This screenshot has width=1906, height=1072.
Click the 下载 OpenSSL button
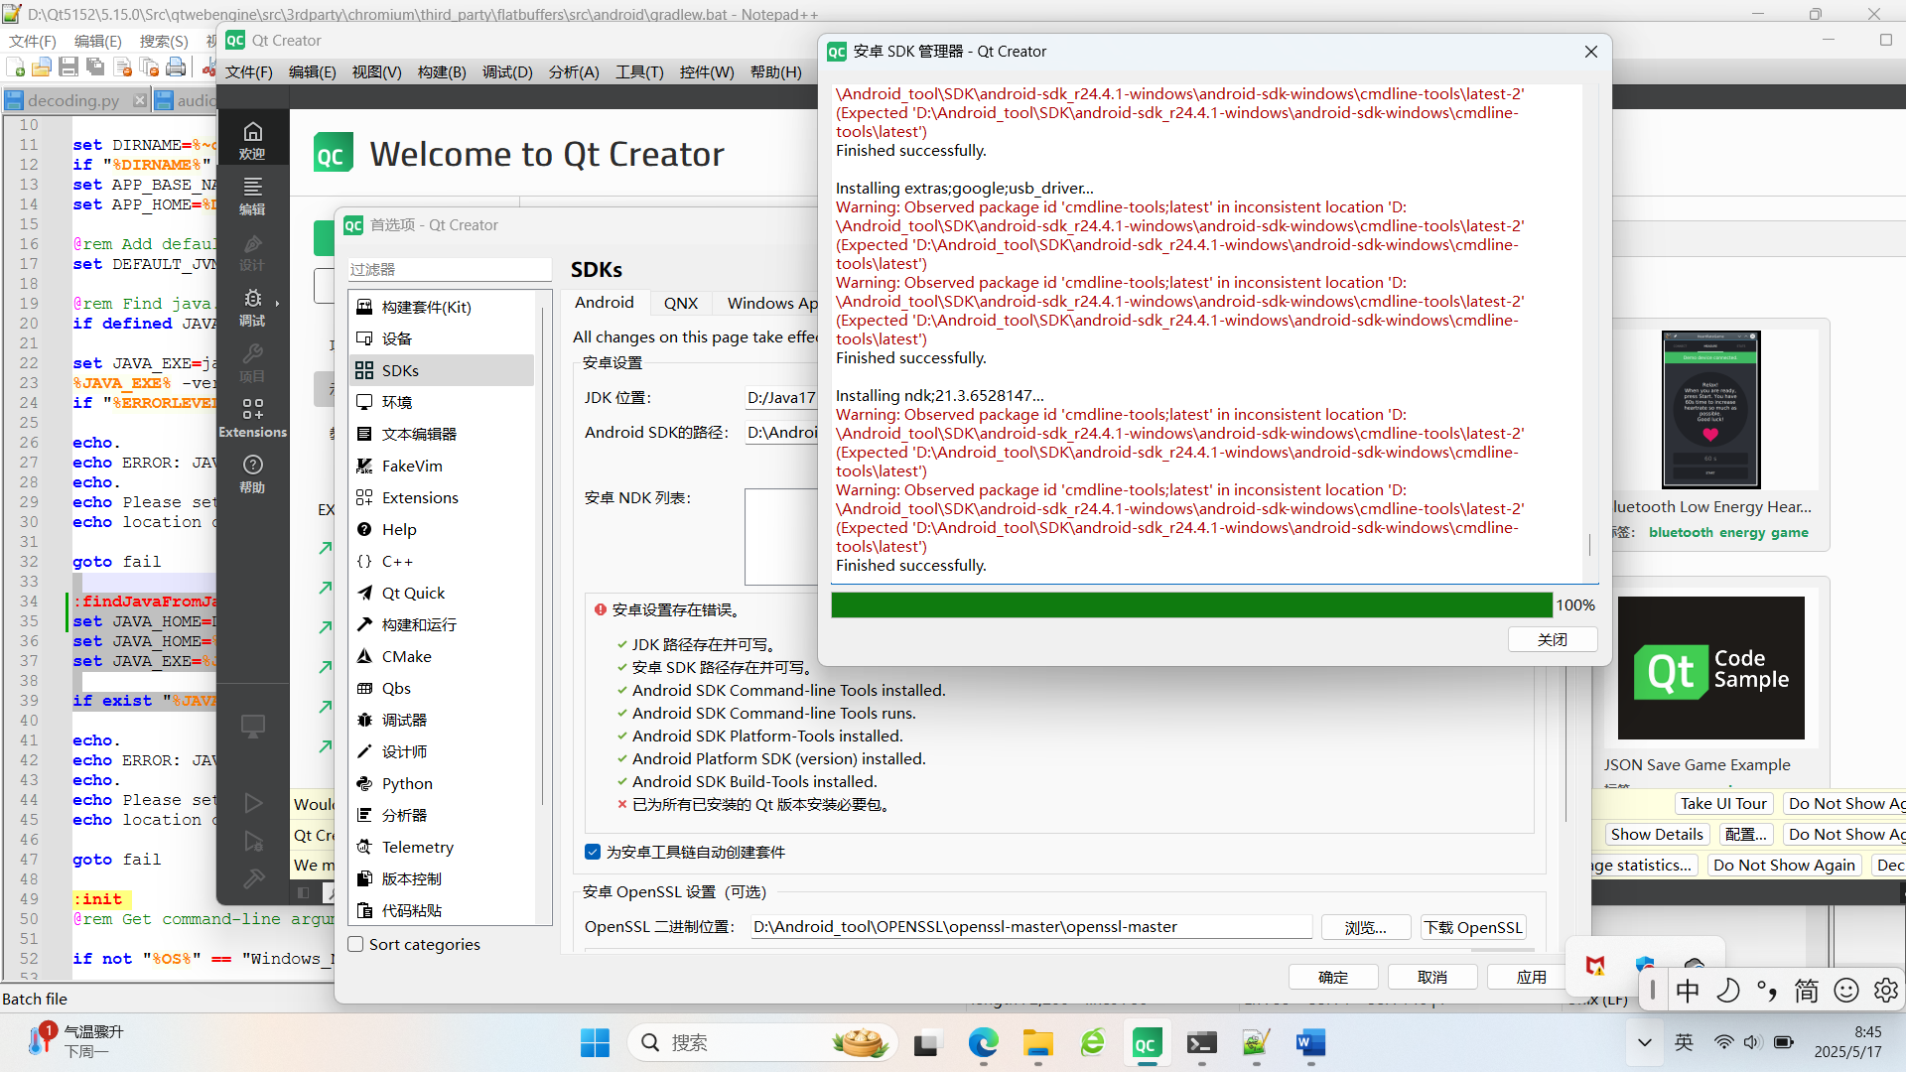pyautogui.click(x=1473, y=927)
